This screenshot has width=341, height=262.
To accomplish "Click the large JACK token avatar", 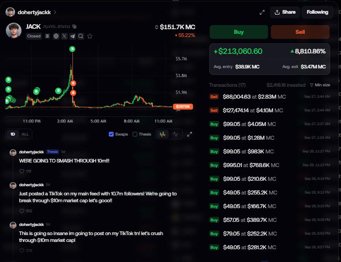I will [14, 31].
